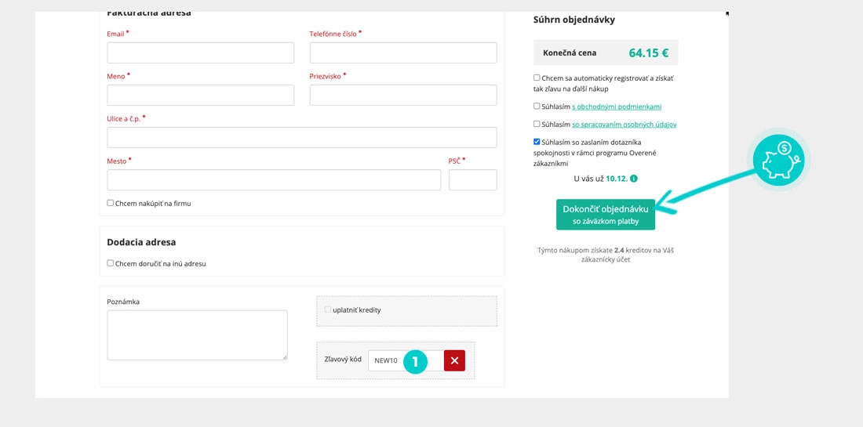The width and height of the screenshot is (863, 427).
Task: Agree to the obchodnými podmienkami checkbox
Action: point(537,106)
